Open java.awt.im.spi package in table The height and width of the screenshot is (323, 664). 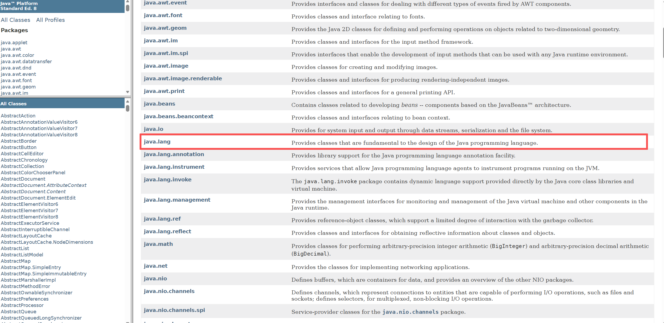coord(166,53)
